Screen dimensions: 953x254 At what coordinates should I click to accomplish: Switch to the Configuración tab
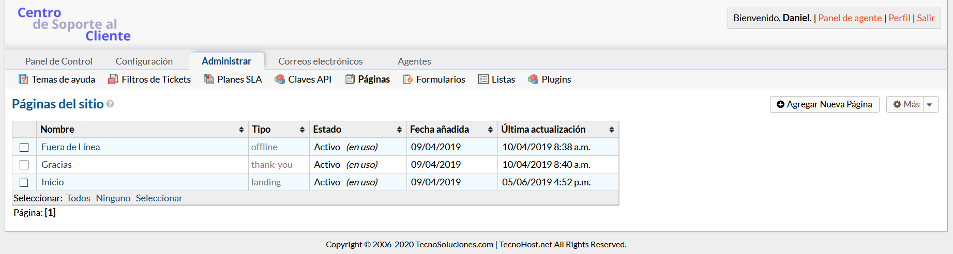click(x=144, y=61)
